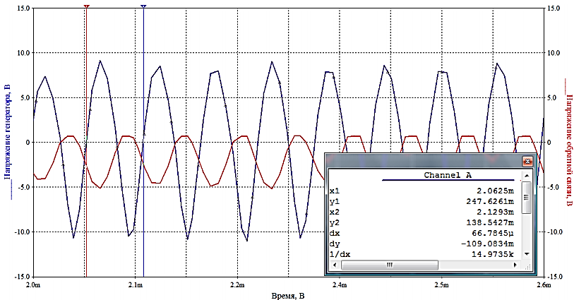Click the right axis -5.0 label
The width and height of the screenshot is (574, 300).
(553, 187)
